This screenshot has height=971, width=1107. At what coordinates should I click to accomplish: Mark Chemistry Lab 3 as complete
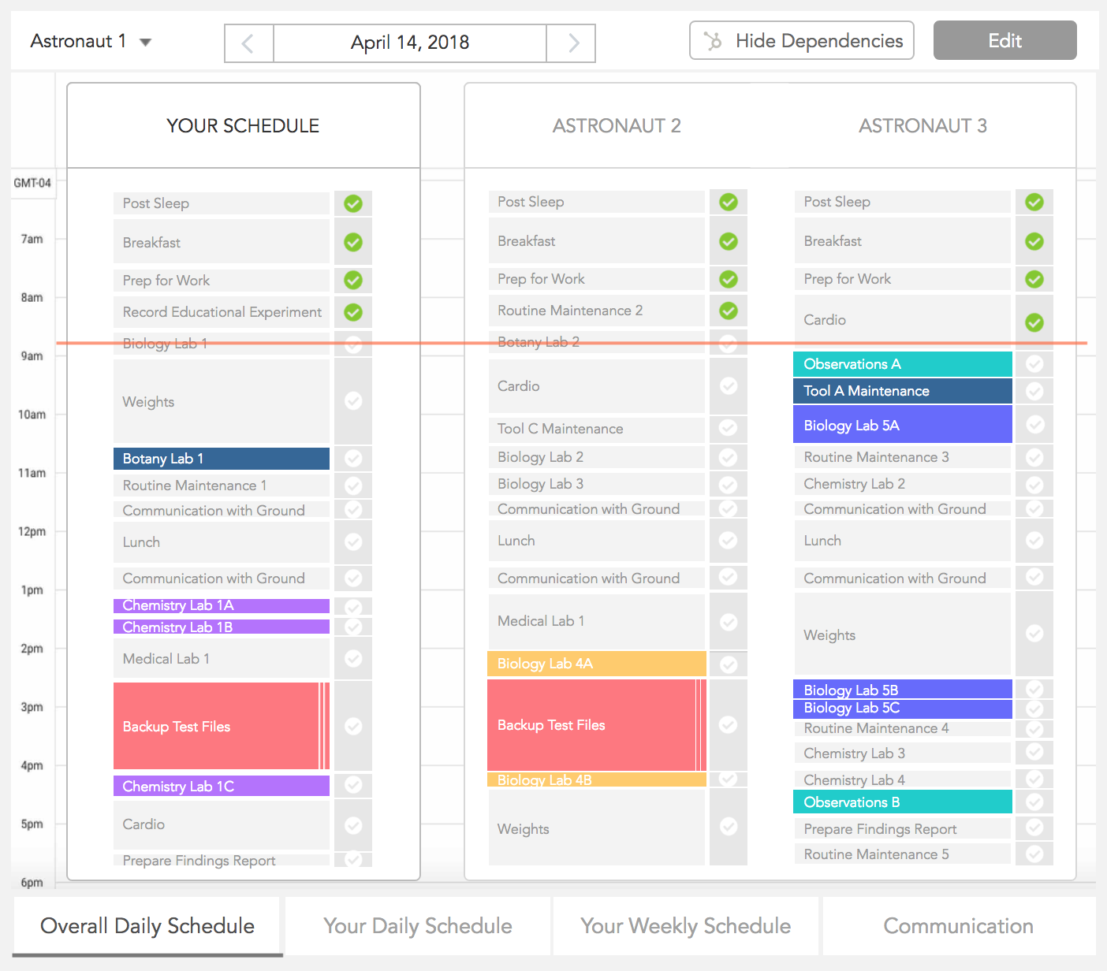[1034, 753]
